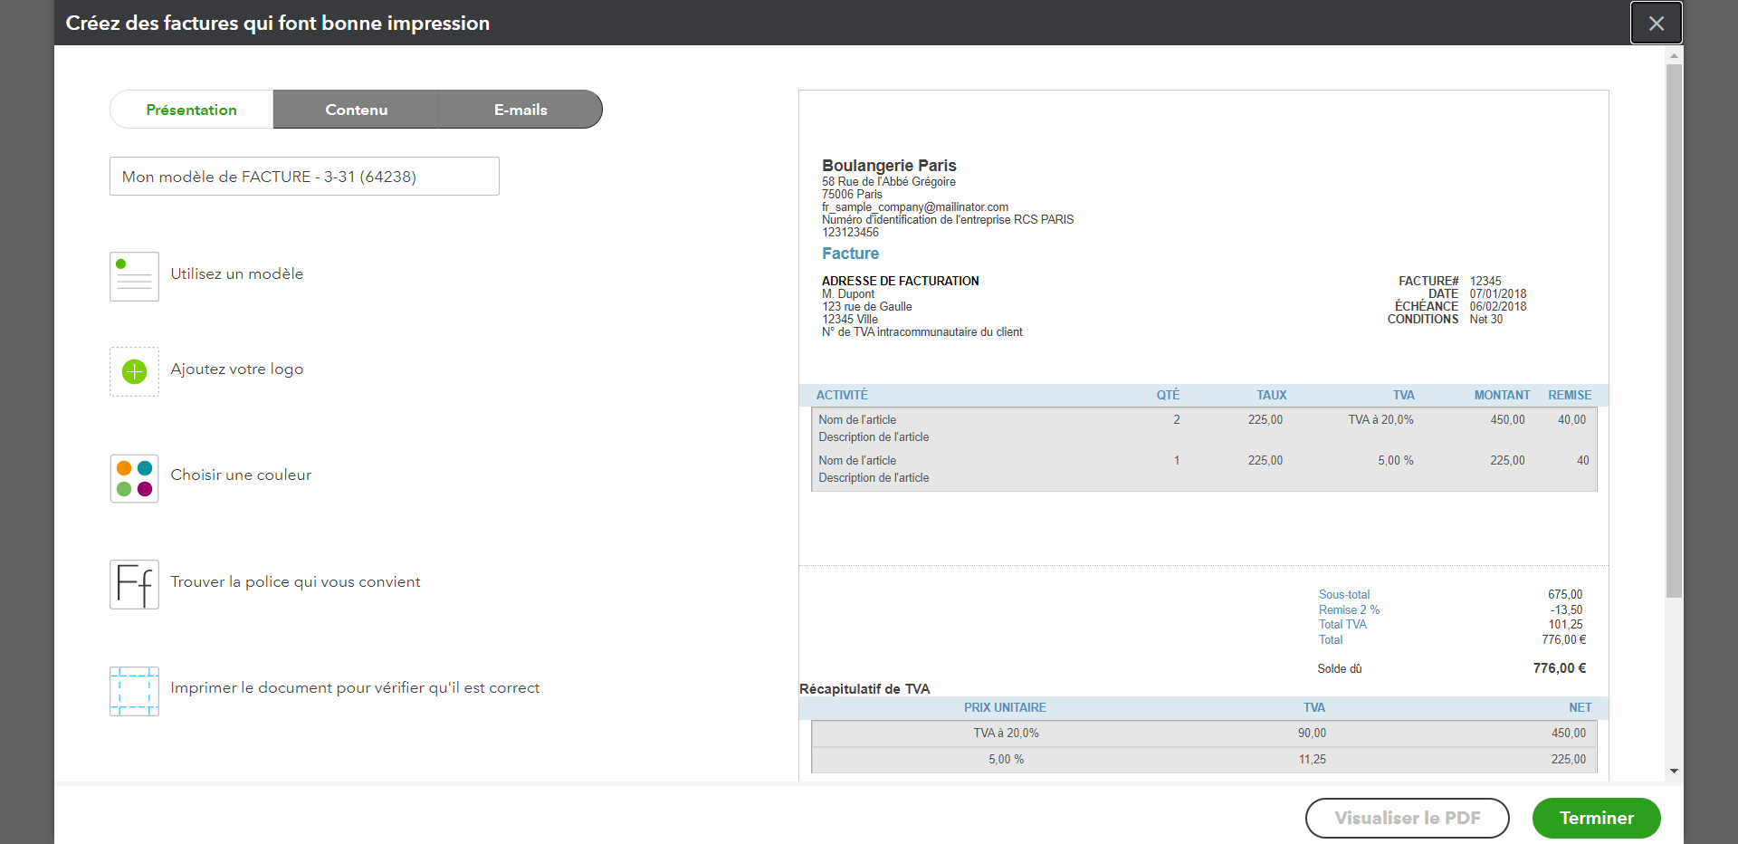1738x844 pixels.
Task: Open Imprimer le document pour vérifier option
Action: point(355,687)
